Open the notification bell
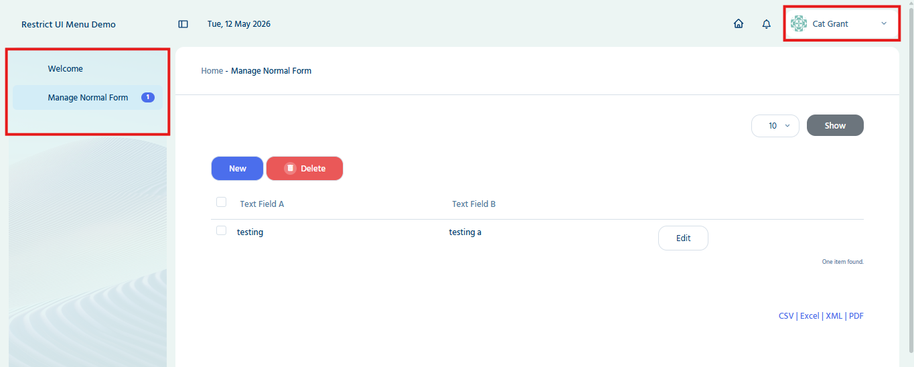The height and width of the screenshot is (367, 914). (x=767, y=24)
